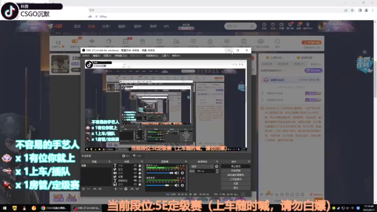
Task: Click the alarm clock icon in streamer toolbar
Action: pos(159,41)
